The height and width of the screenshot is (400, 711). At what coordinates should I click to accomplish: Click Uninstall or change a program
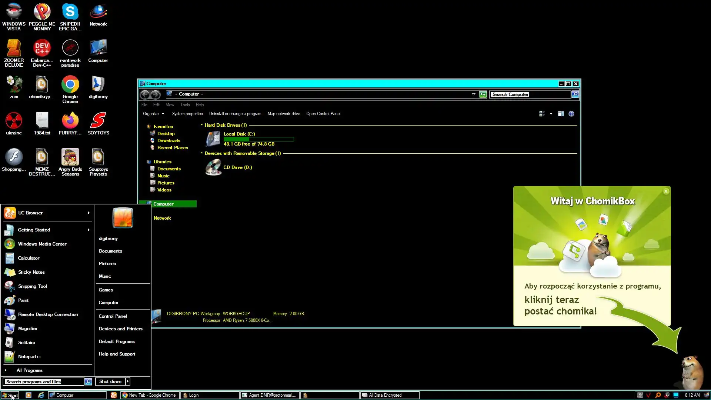235,114
